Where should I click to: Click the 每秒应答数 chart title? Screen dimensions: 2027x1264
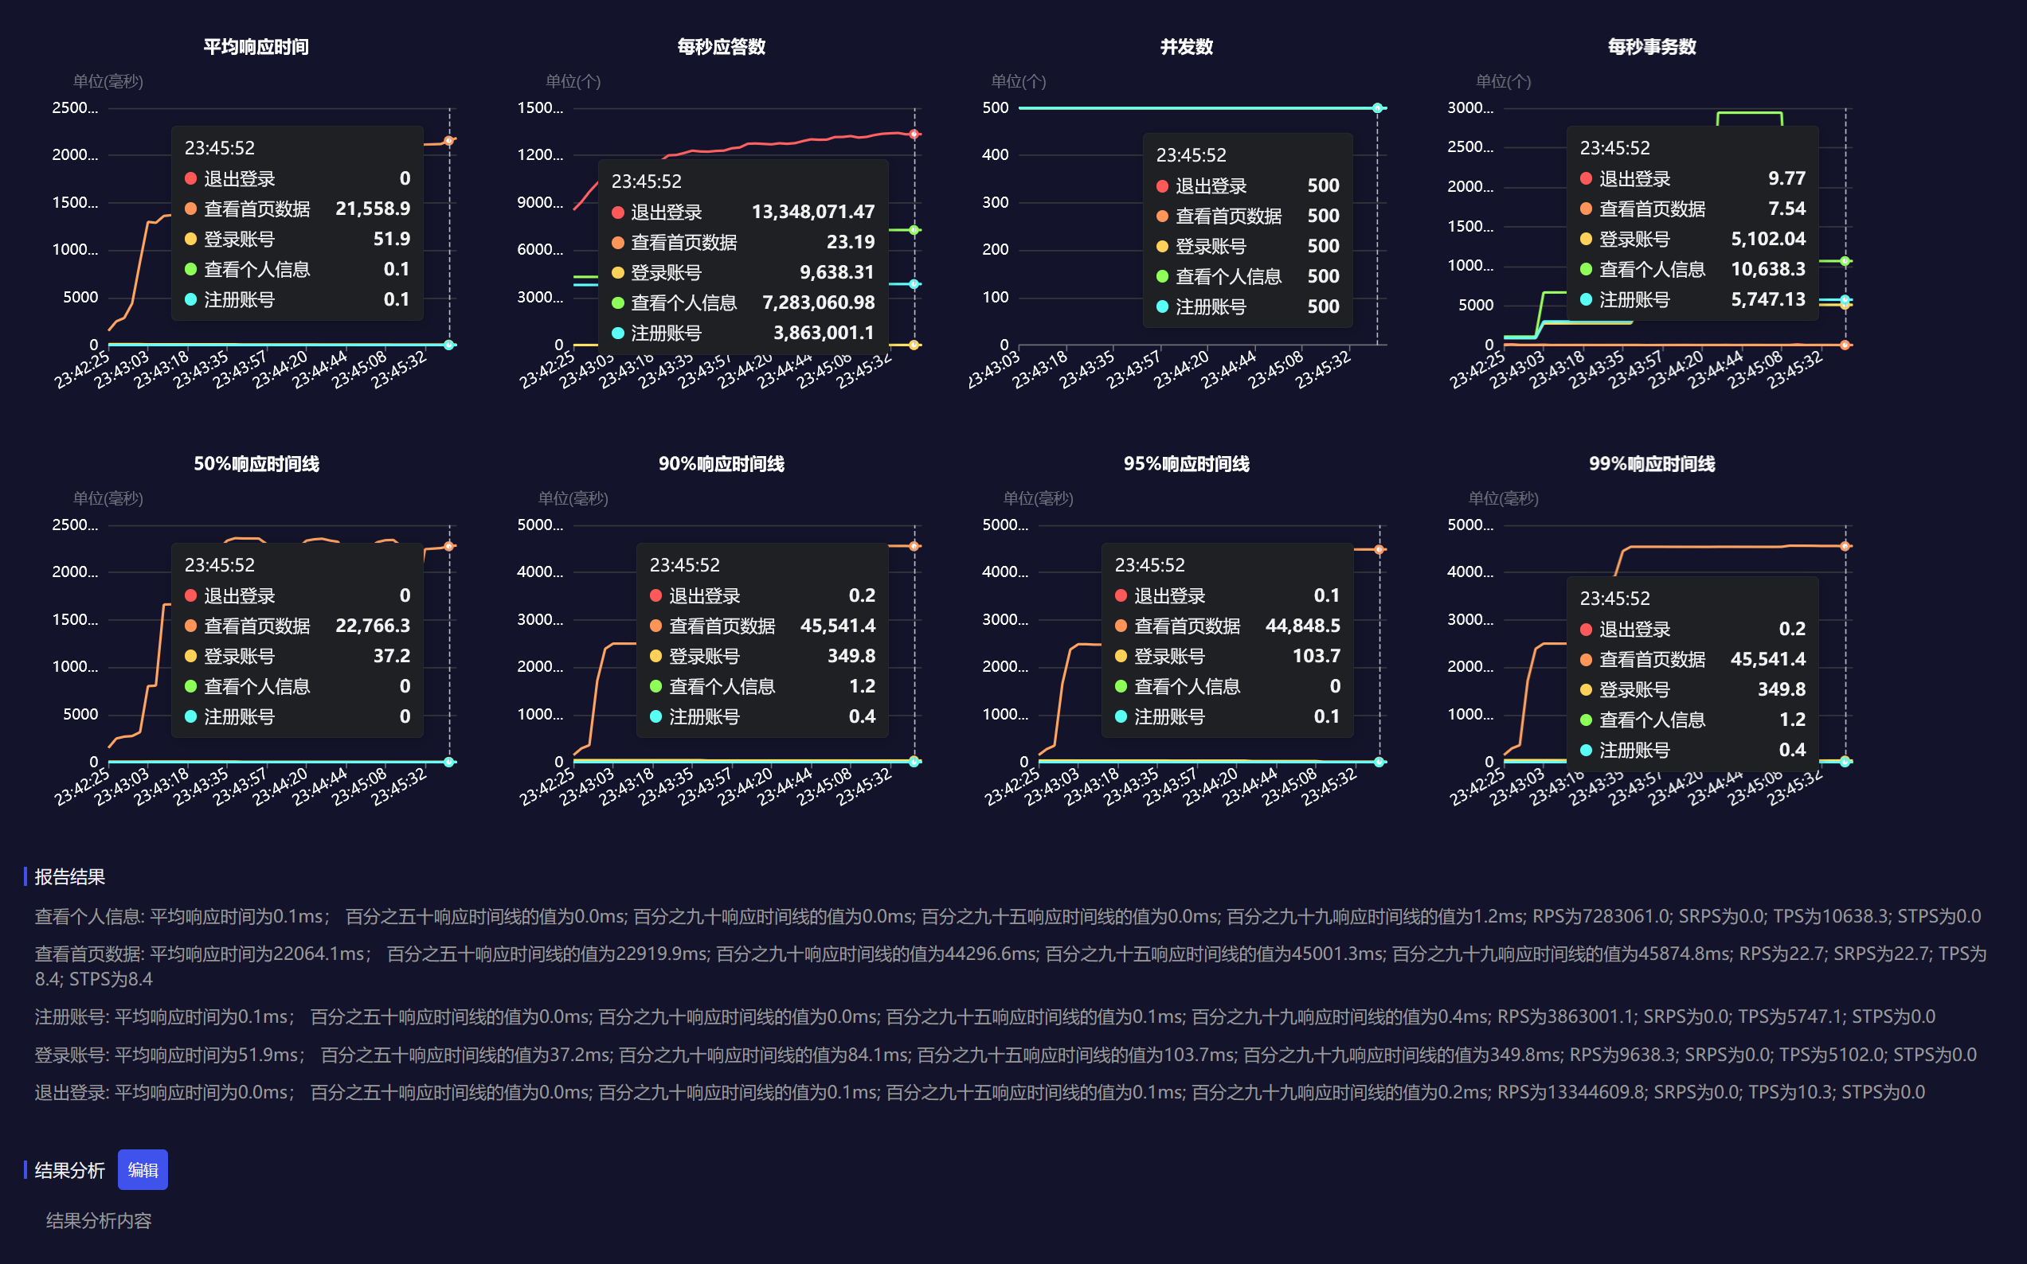tap(721, 47)
